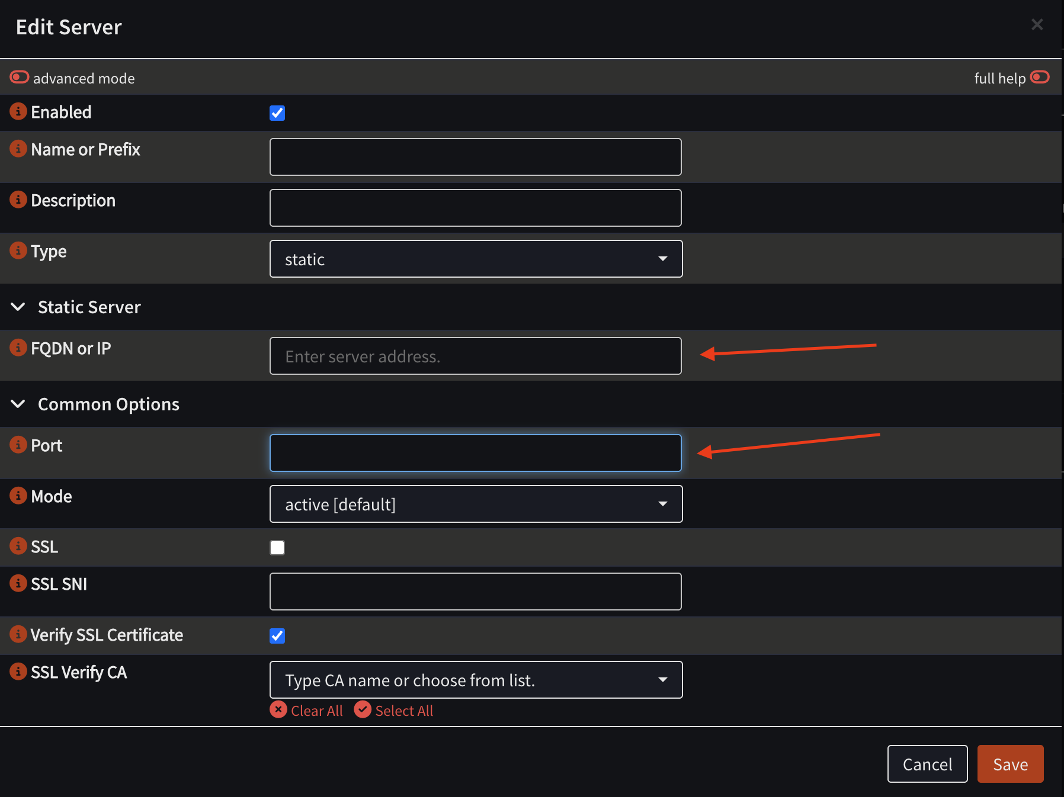Click the FQDN or IP input field
Viewport: 1064px width, 797px height.
pos(475,356)
